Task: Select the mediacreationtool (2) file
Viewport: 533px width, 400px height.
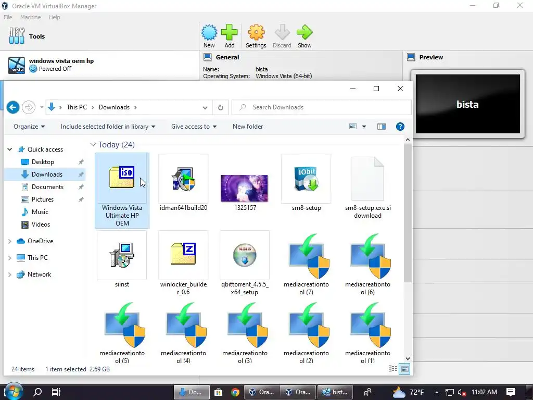Action: 306,332
